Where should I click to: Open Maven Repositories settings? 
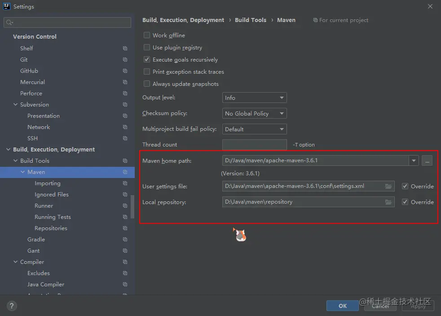[51, 228]
